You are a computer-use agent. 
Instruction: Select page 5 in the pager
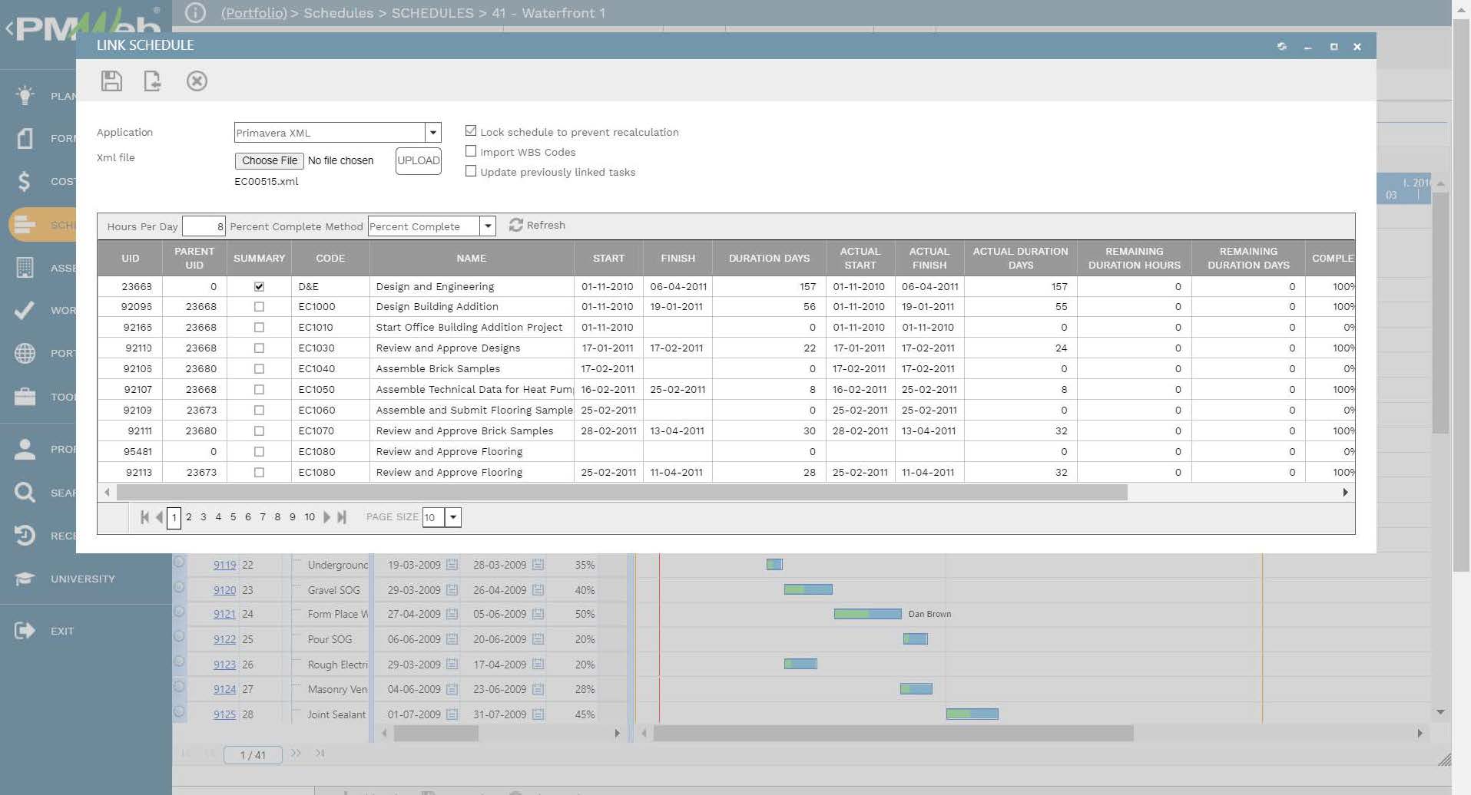coord(233,517)
